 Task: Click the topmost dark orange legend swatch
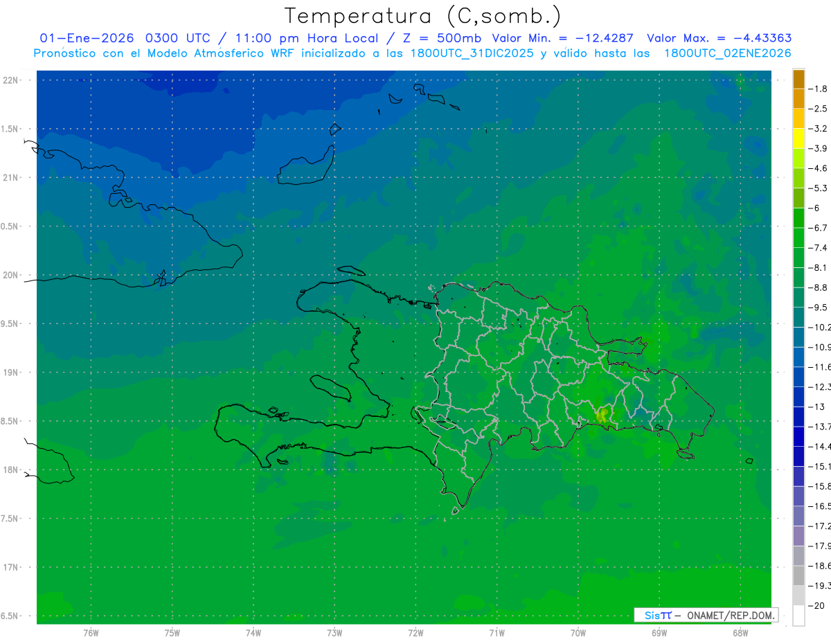pyautogui.click(x=798, y=79)
